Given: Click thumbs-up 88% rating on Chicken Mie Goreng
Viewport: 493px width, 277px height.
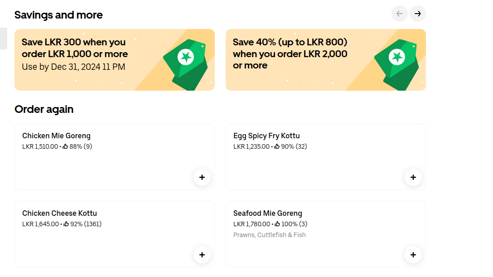Looking at the screenshot, I should coord(77,146).
